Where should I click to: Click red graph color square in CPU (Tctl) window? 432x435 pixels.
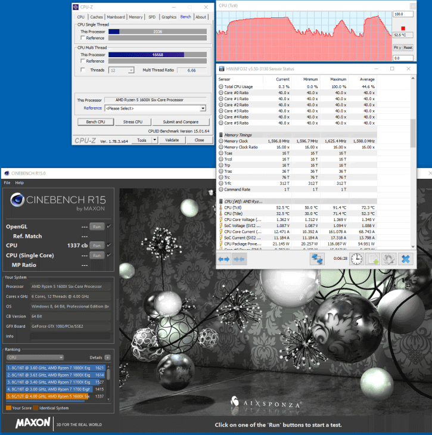[x=403, y=28]
